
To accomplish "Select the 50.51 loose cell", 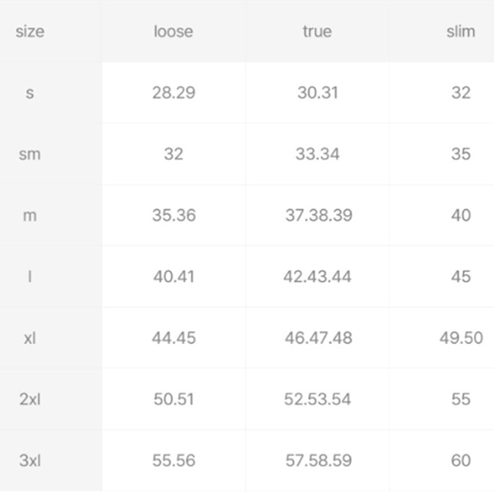I will (174, 399).
